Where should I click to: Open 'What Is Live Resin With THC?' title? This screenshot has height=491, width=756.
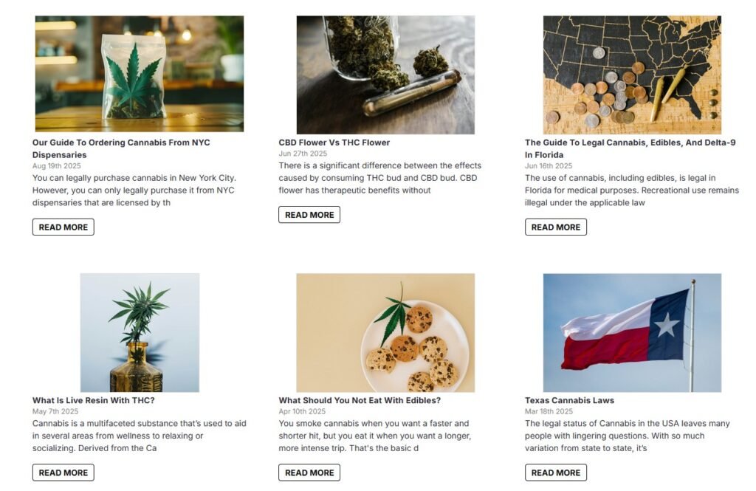(x=94, y=400)
